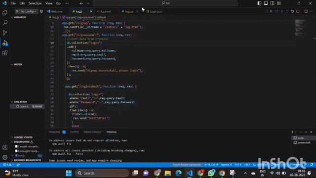Toggle the primary side bar layout icon
Screen dimensions: 316x178
pos(259,3)
